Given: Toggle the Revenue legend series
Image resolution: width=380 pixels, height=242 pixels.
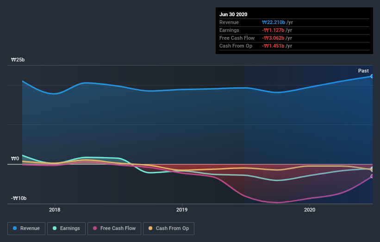Looking at the screenshot, I should pos(26,229).
